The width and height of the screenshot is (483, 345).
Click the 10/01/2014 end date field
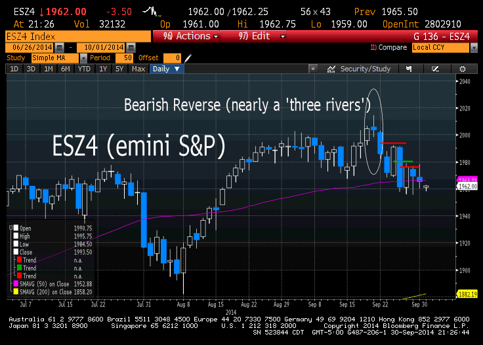(102, 48)
